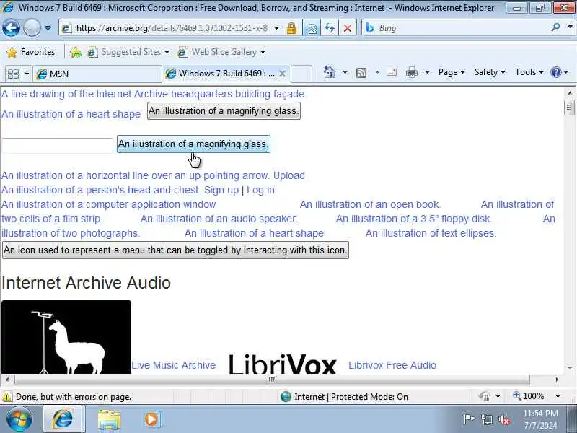The image size is (577, 433).
Task: Open Windows Explorer folder taskbar icon
Action: pos(109,419)
